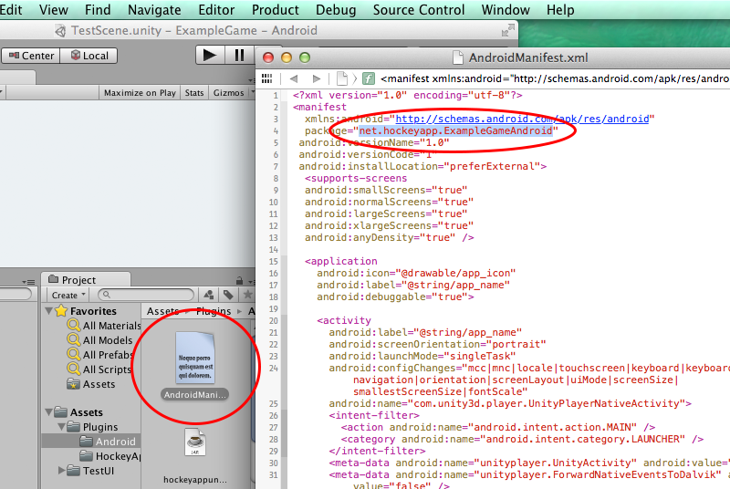Expand the TestUI folder
Screen dimensions: 730x489
pyautogui.click(x=61, y=471)
